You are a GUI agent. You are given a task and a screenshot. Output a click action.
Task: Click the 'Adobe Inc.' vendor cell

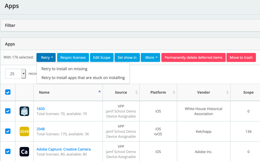[204, 152]
